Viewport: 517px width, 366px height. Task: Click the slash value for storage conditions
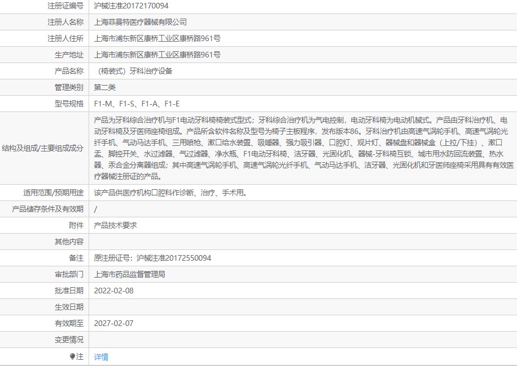click(x=95, y=209)
